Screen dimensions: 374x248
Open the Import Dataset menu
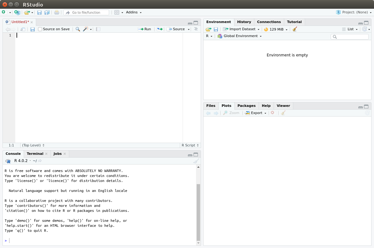(241, 29)
